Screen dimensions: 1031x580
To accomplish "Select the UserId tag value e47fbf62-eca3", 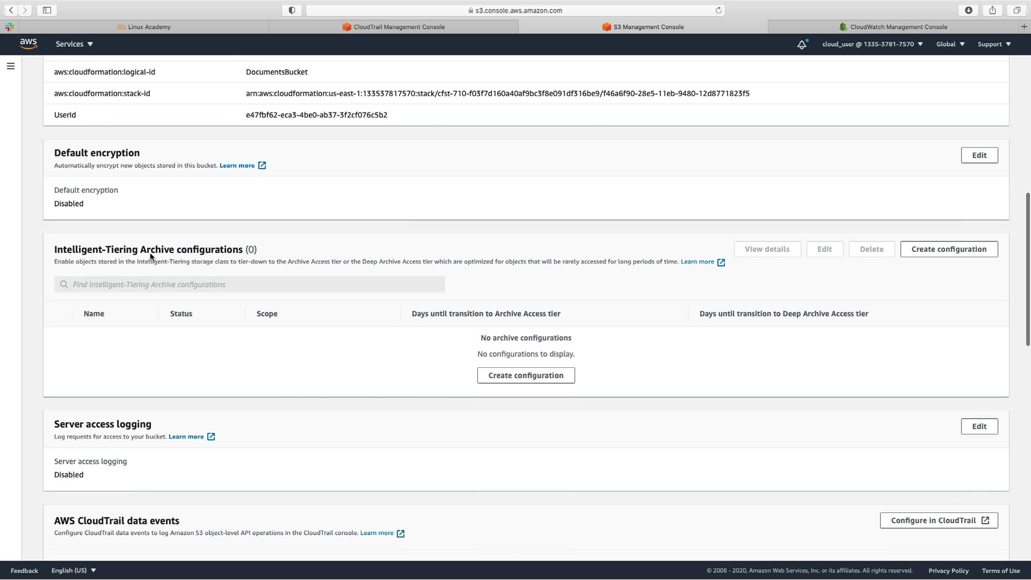I will click(x=317, y=115).
